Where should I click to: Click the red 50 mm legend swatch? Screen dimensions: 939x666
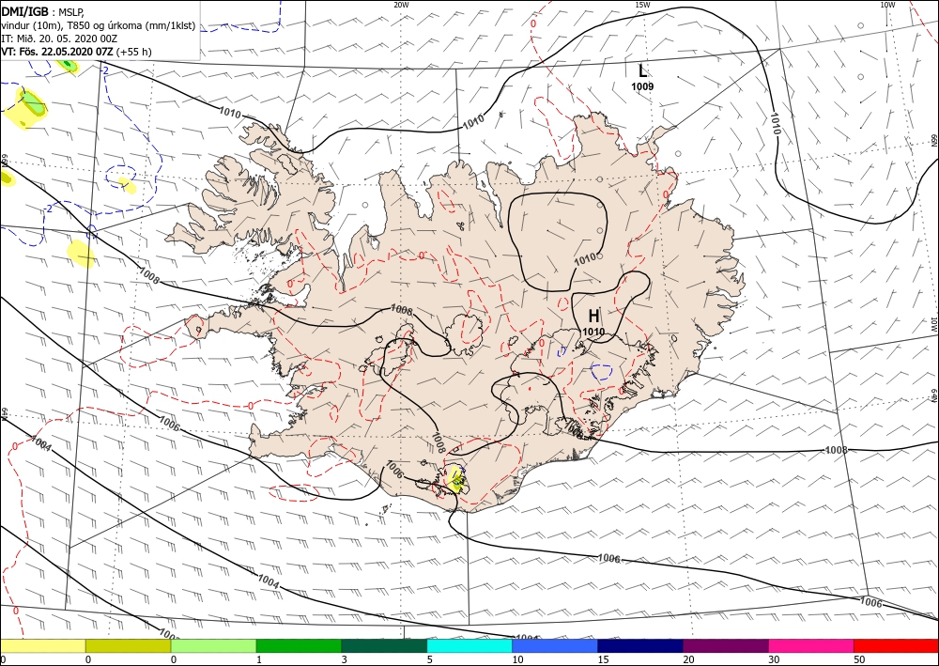[x=896, y=645]
